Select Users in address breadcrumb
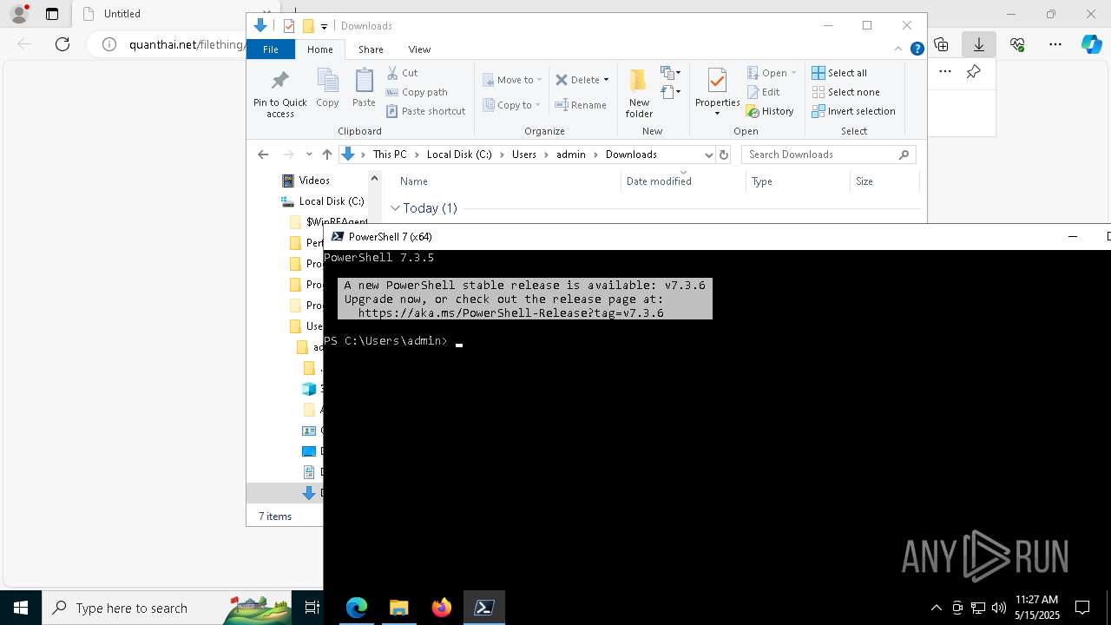The image size is (1111, 625). [x=523, y=155]
